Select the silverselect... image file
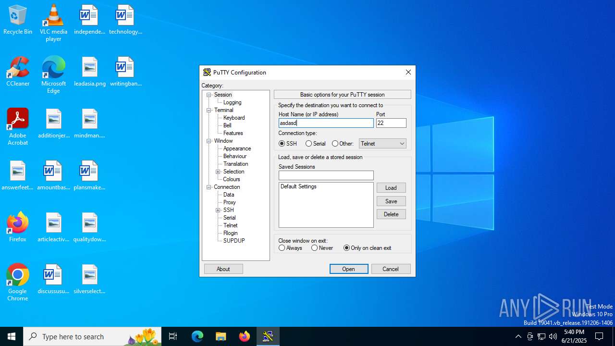Screen dimensions: 615x346 coord(89,279)
